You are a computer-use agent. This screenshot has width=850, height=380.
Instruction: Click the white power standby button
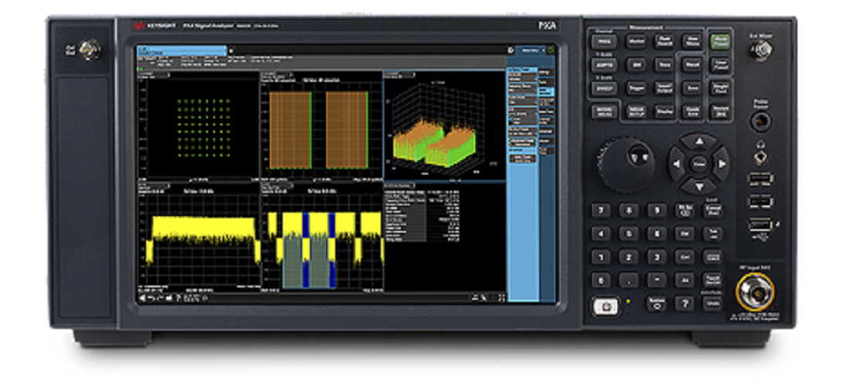(606, 307)
